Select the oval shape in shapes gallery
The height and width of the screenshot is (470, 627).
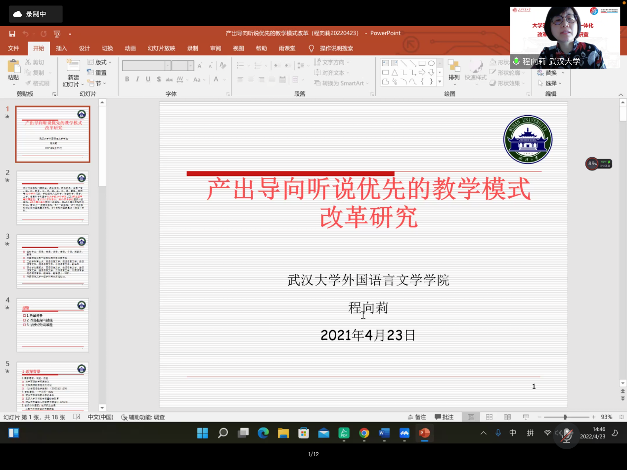click(x=431, y=63)
